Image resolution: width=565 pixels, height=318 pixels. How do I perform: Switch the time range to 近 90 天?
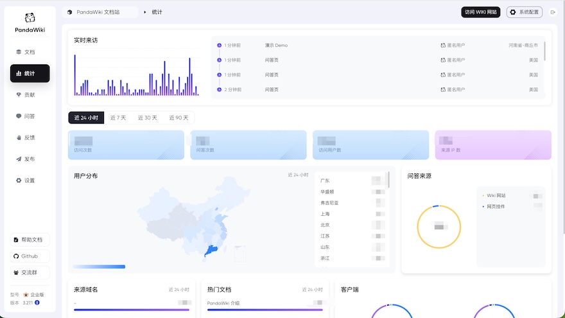click(x=178, y=118)
